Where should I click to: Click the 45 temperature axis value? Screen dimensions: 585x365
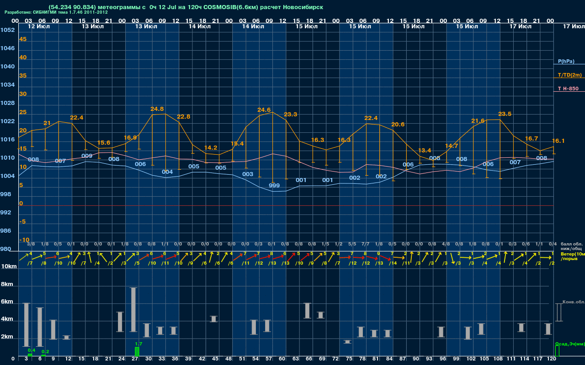pos(23,39)
